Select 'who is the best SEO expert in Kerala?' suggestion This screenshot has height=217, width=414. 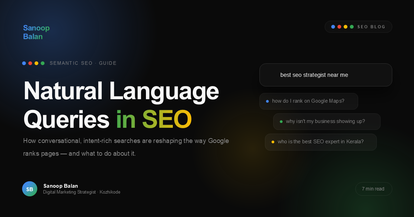pyautogui.click(x=321, y=142)
